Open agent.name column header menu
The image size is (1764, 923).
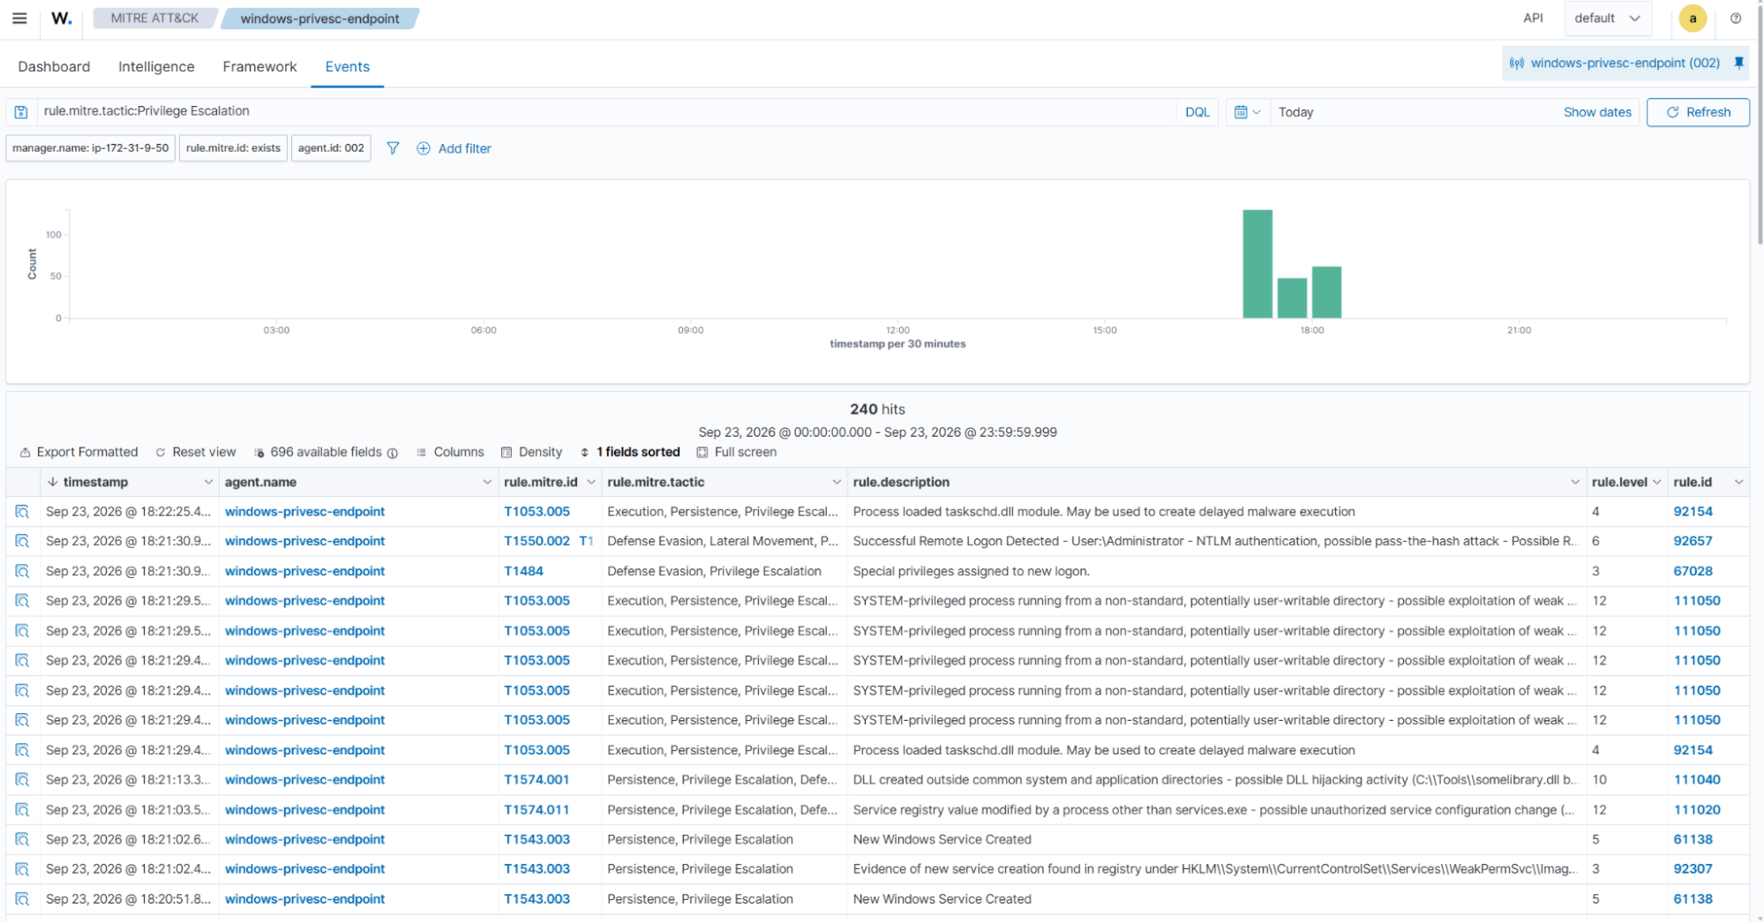coord(487,482)
